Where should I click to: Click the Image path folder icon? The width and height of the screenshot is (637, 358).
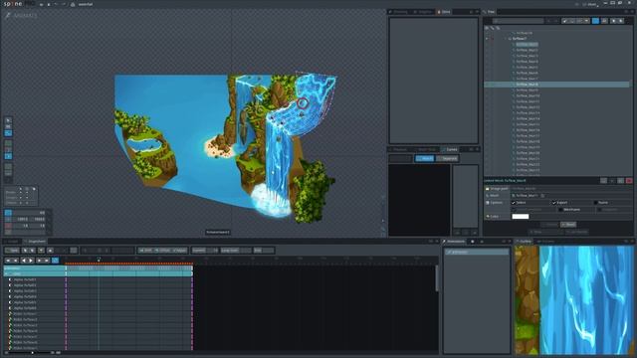(487, 189)
